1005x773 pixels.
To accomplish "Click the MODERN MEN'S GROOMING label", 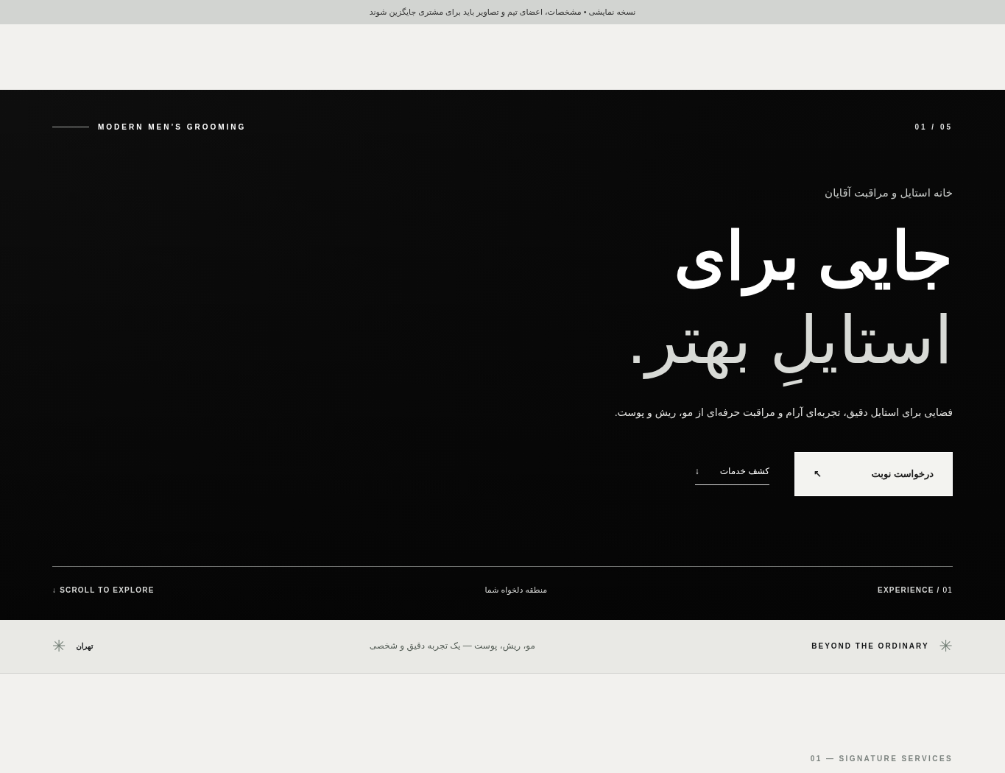I will point(172,127).
